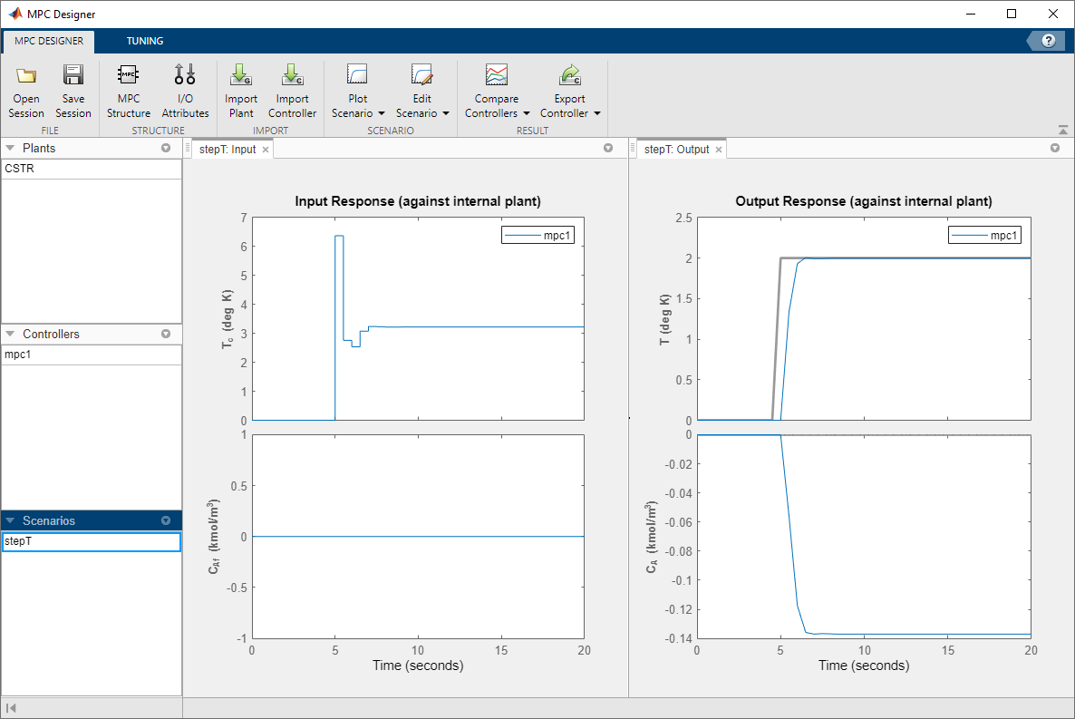
Task: Open the I/O Attributes dialog
Action: click(x=185, y=88)
